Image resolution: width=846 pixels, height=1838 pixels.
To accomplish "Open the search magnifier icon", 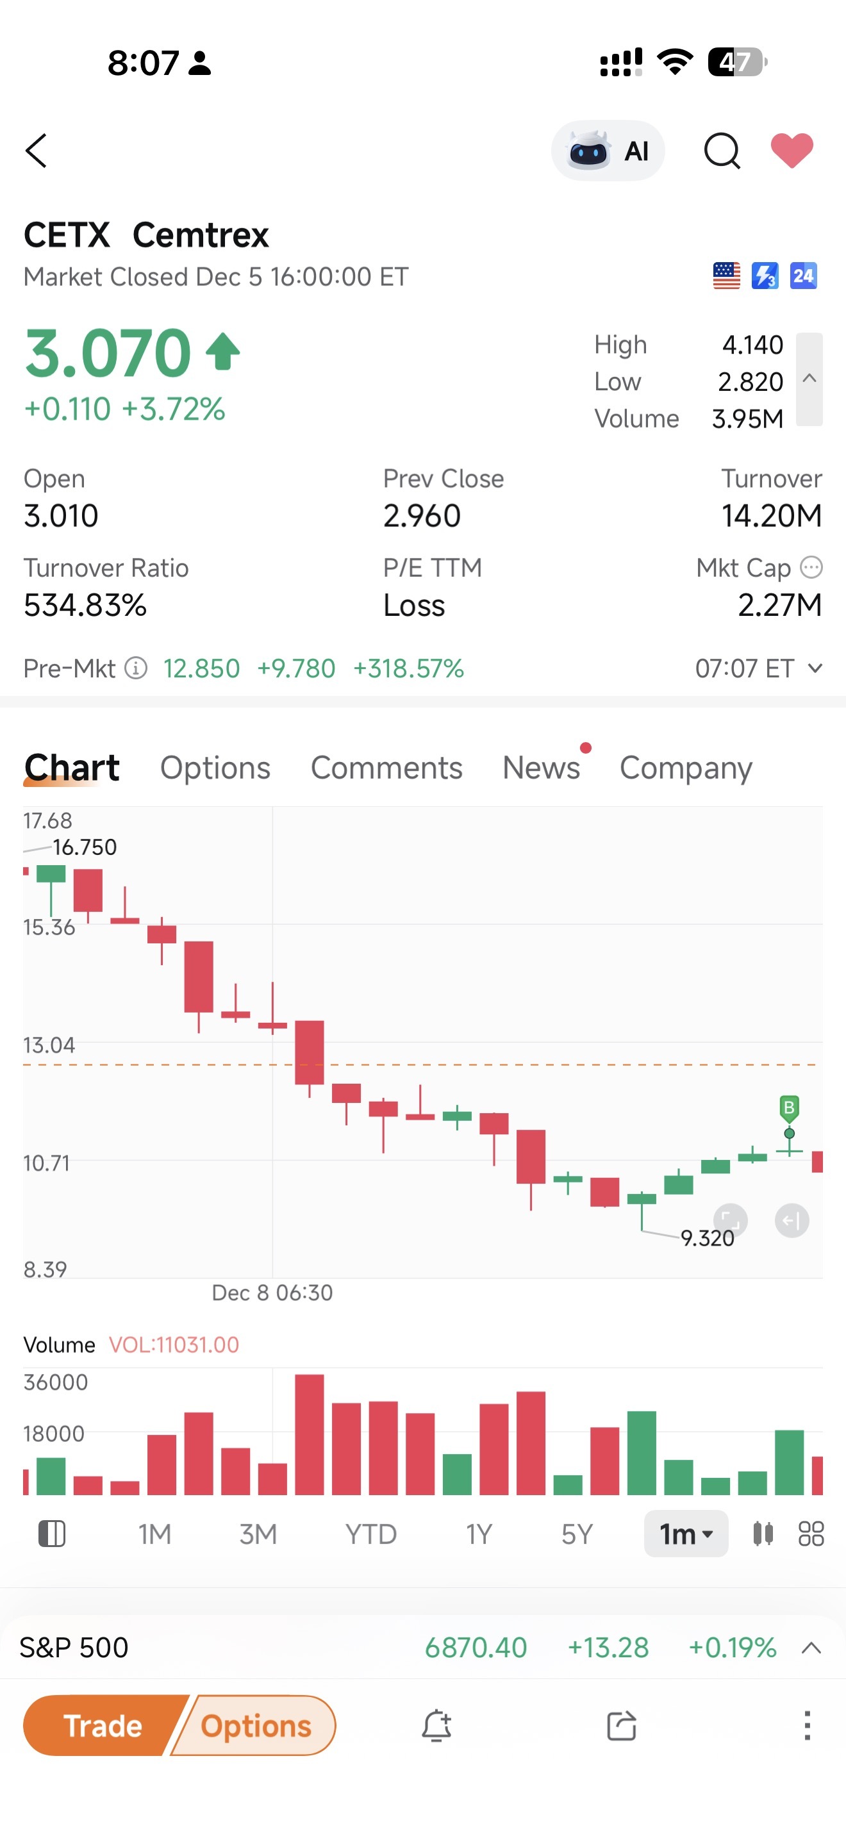I will pos(722,151).
